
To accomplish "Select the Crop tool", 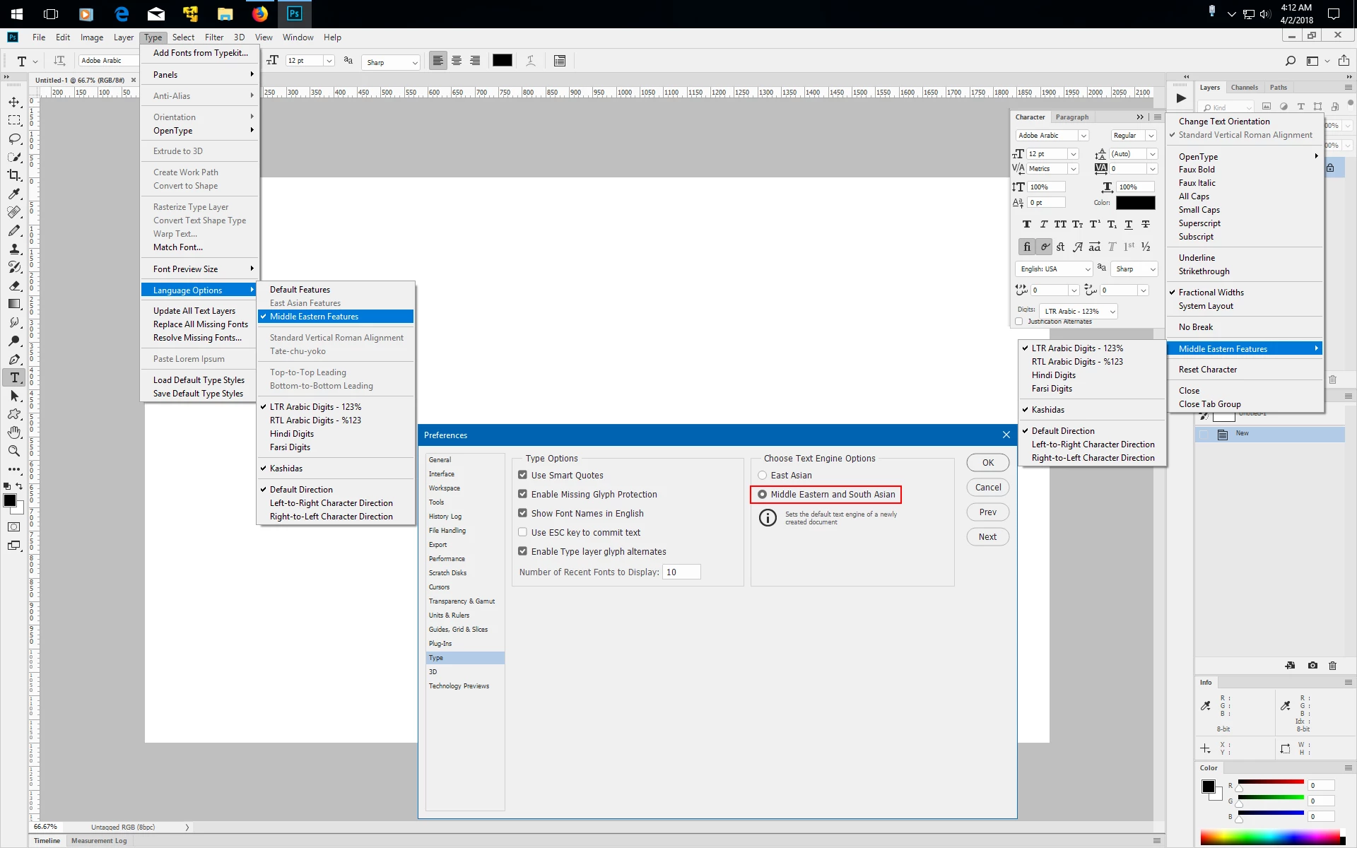I will tap(14, 175).
